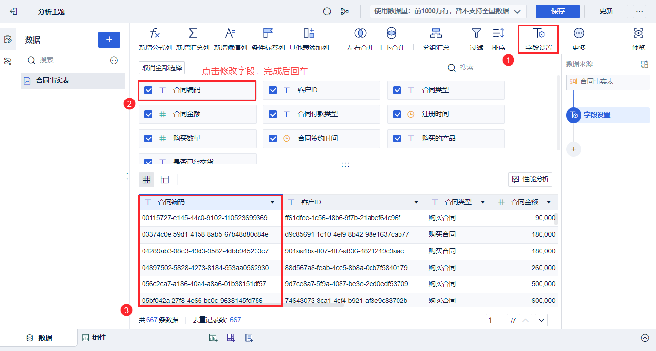656x351 pixels.
Task: Uncheck the 合同编码 field checkbox
Action: tap(148, 90)
